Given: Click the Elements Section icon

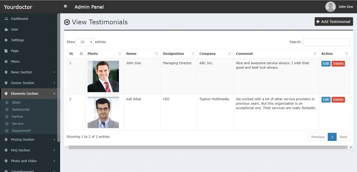Looking at the screenshot, I should 6,94.
